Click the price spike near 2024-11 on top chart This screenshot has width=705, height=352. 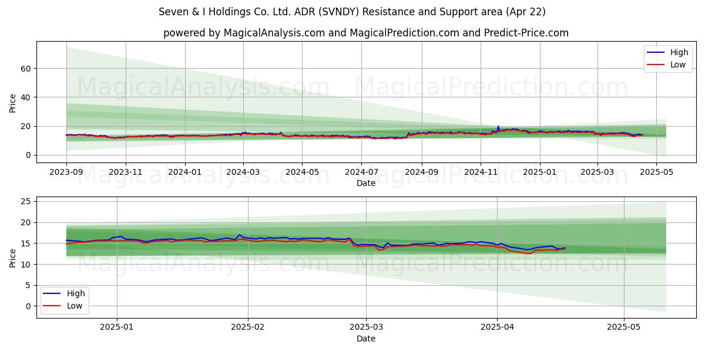[x=498, y=127]
